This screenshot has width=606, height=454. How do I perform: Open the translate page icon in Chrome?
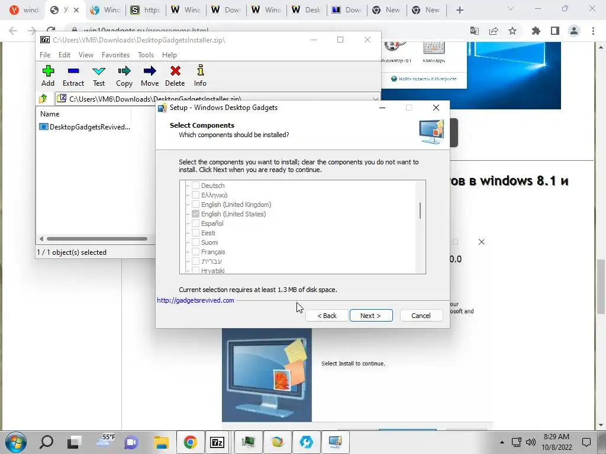[475, 31]
